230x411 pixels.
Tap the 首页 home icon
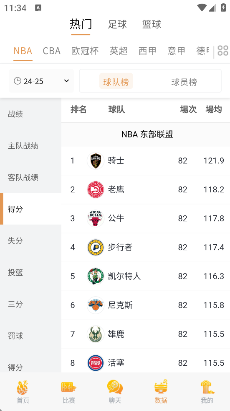tap(23, 388)
